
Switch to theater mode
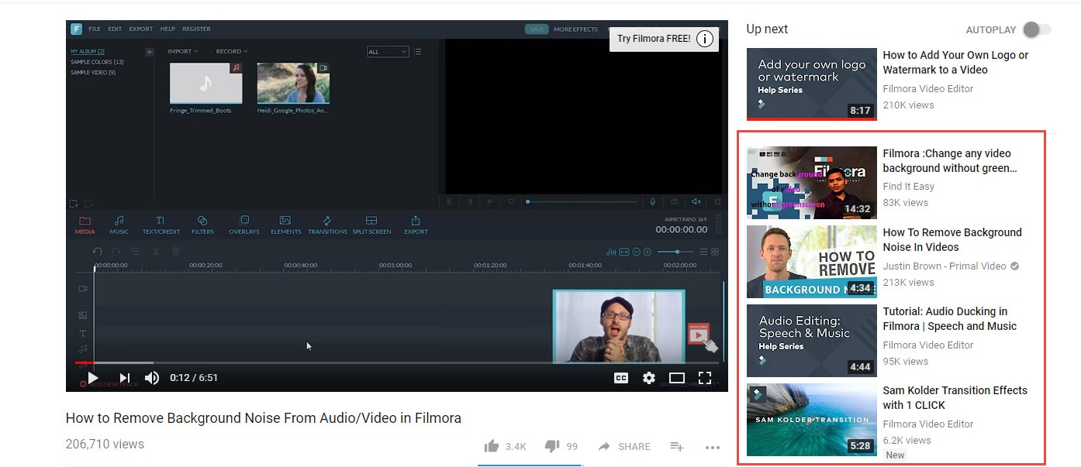point(677,378)
